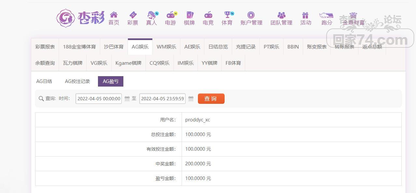The width and height of the screenshot is (416, 193).
Task: Click the orange 查询 button
Action: [211, 99]
